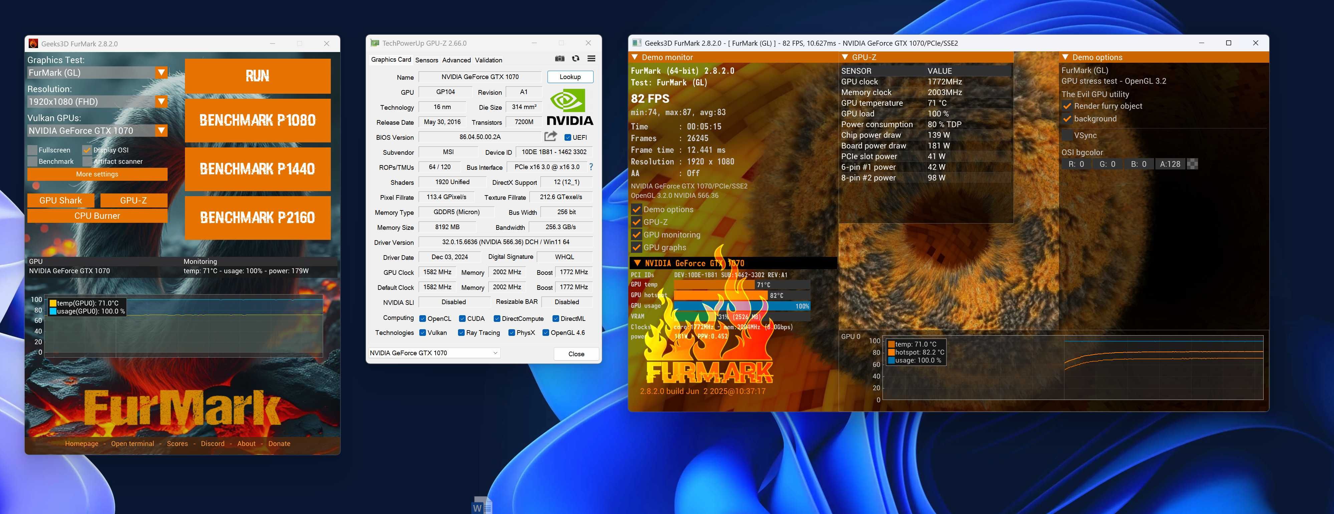The height and width of the screenshot is (514, 1334).
Task: Click the About link in the launcher footer
Action: click(246, 444)
